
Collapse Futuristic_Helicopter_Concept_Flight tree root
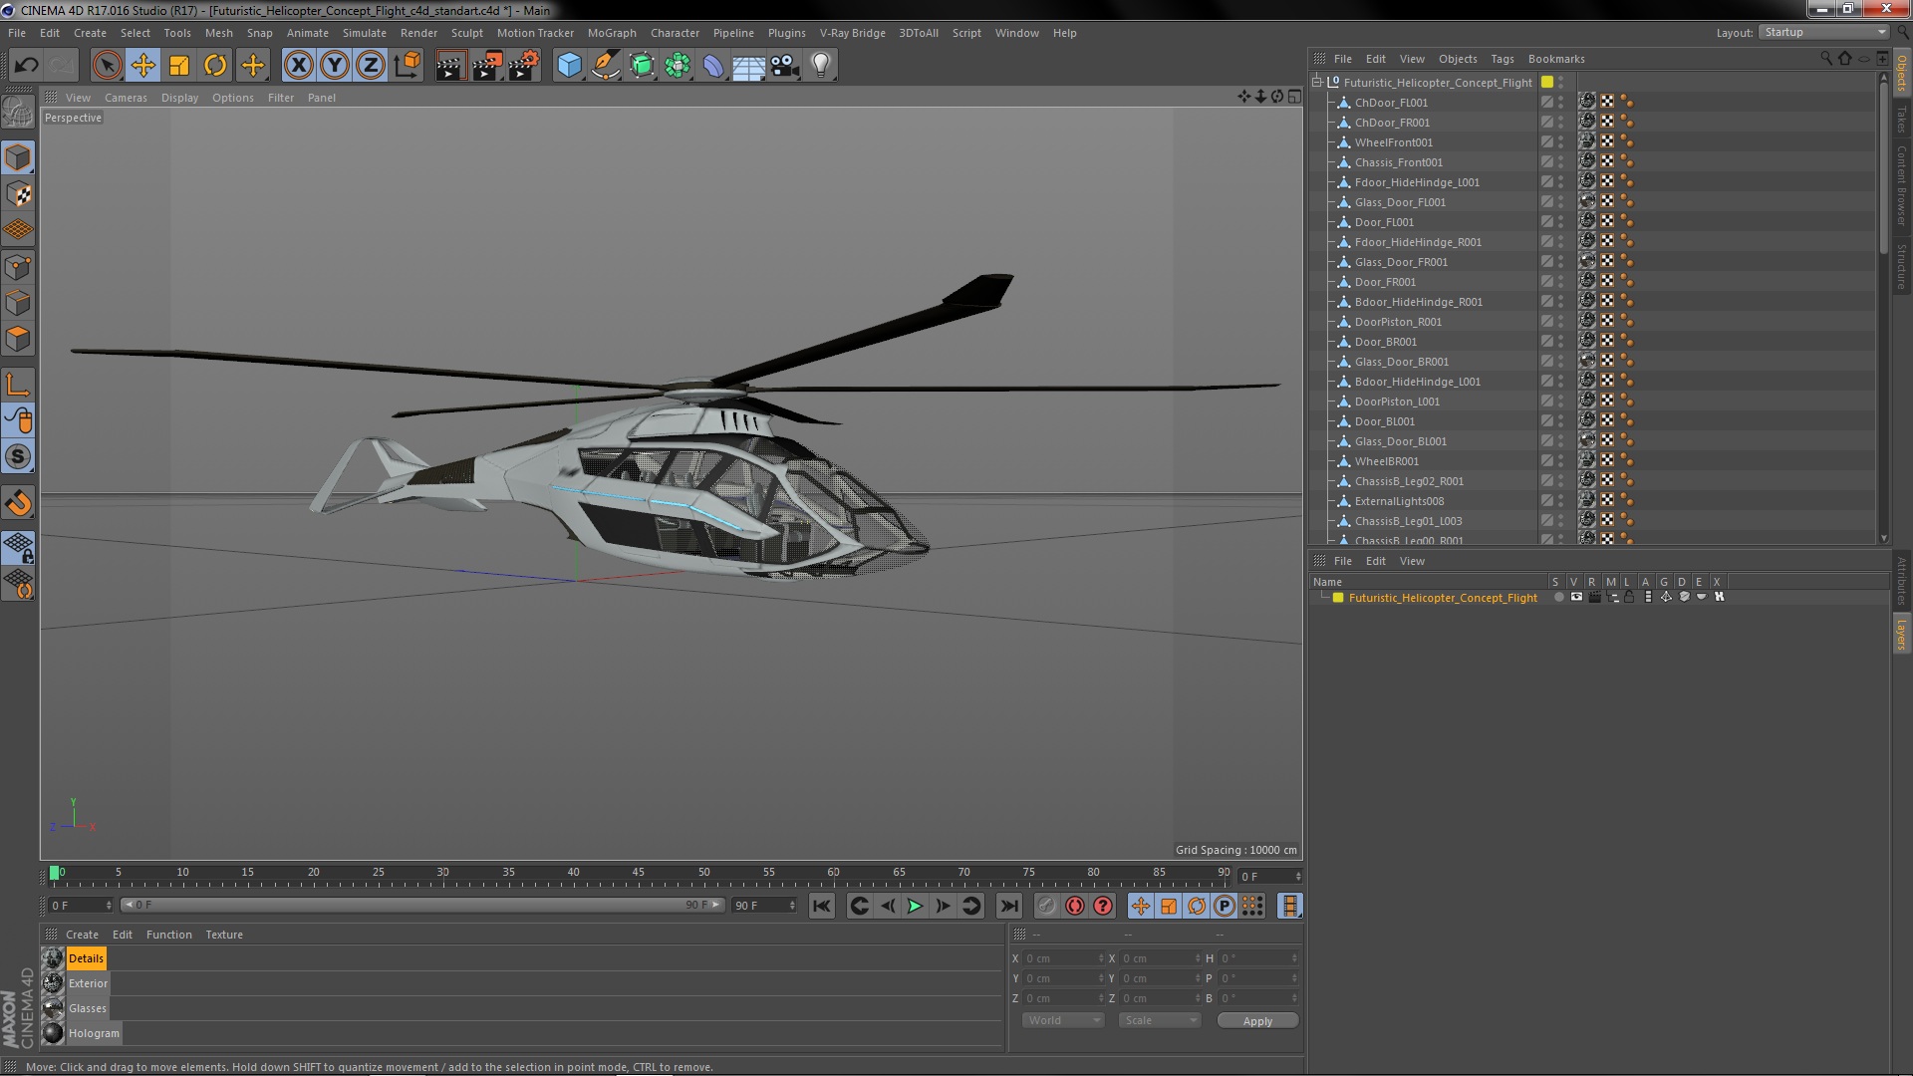pyautogui.click(x=1317, y=82)
